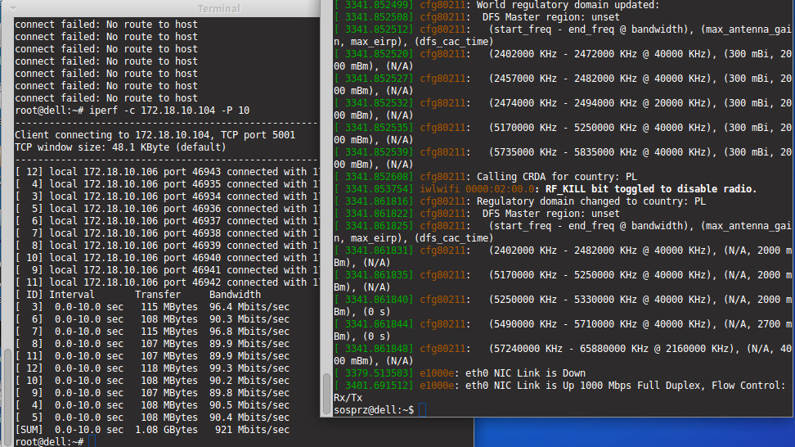795x447 pixels.
Task: Click the 'Calling CRDA for country: PL' line
Action: [x=485, y=177]
